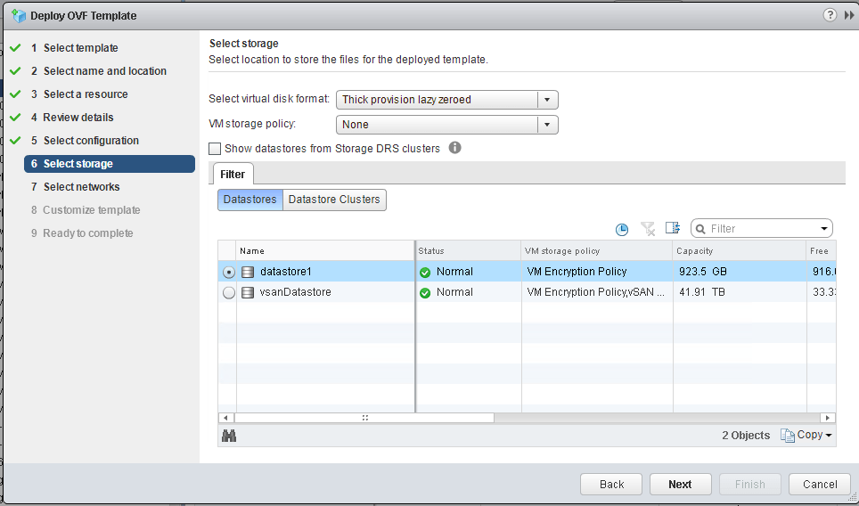Click the clear filter funnel icon
This screenshot has width=859, height=506.
pyautogui.click(x=648, y=229)
